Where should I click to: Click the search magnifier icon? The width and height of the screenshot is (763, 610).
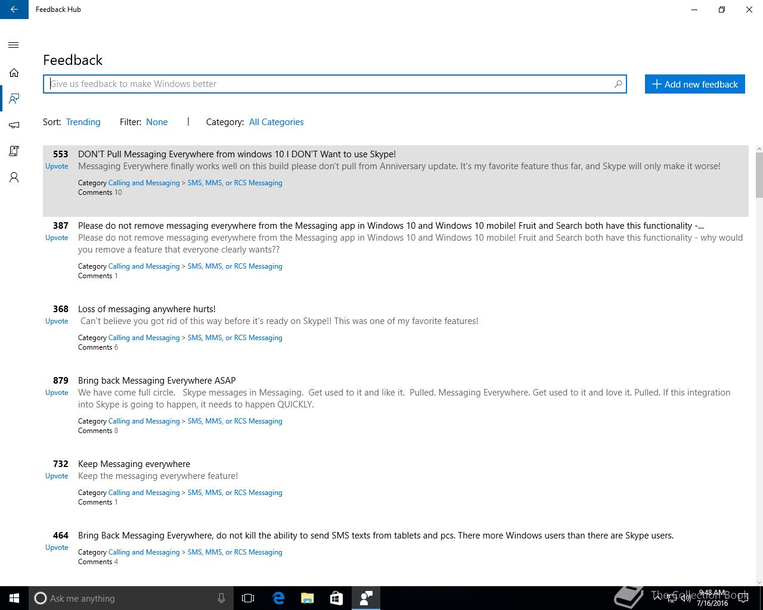[x=618, y=84]
